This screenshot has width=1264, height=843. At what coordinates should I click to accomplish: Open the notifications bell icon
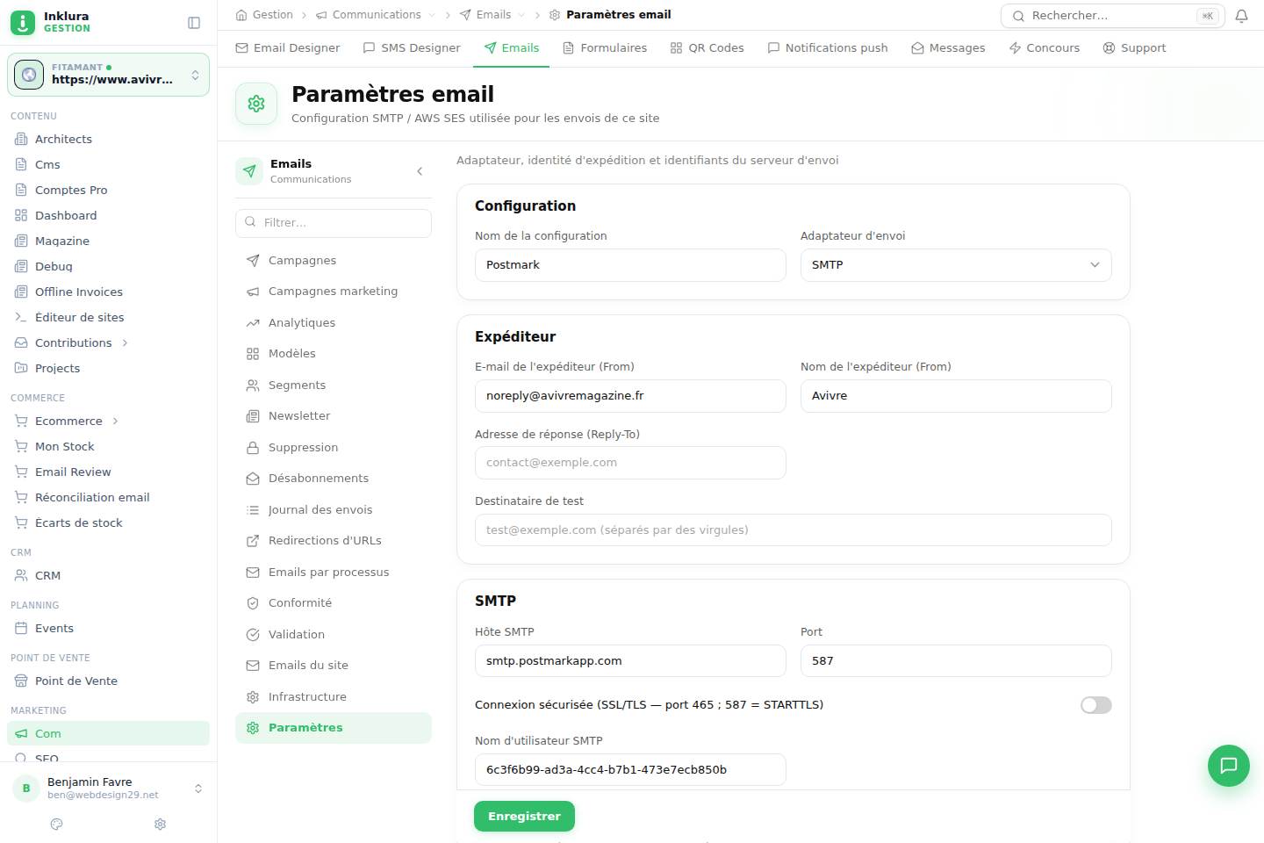point(1241,16)
